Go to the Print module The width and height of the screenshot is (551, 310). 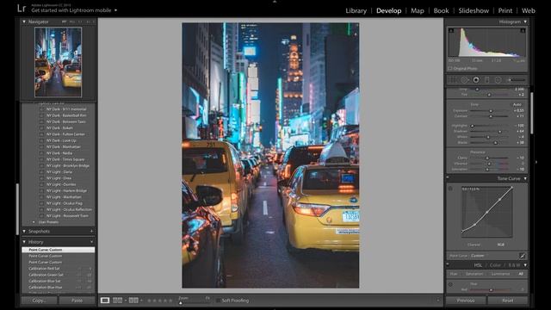pyautogui.click(x=505, y=10)
